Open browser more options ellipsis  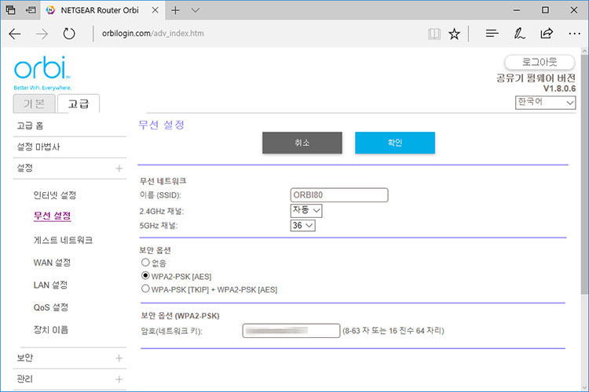pyautogui.click(x=574, y=34)
